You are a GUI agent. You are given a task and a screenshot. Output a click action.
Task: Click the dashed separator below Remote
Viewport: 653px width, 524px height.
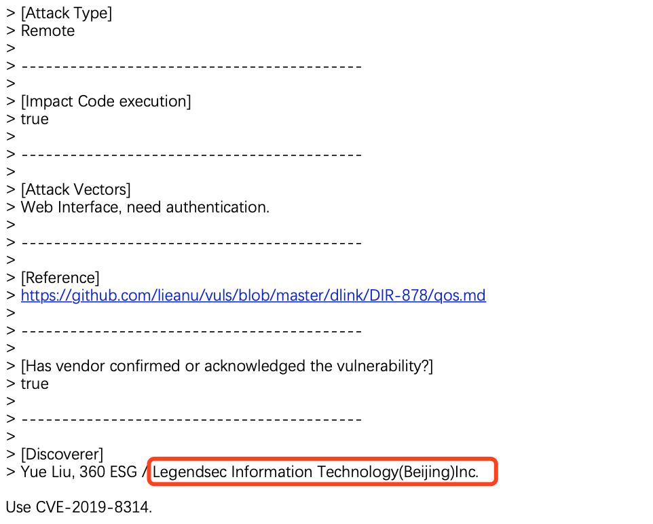pyautogui.click(x=191, y=67)
